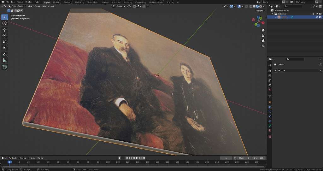The image size is (323, 171).
Task: Click the zoom magnifier viewport icon
Action: click(263, 31)
